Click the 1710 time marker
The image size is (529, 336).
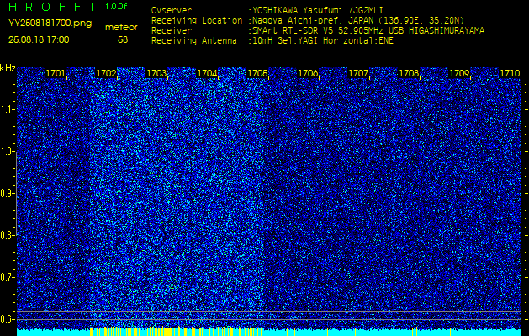(x=510, y=73)
